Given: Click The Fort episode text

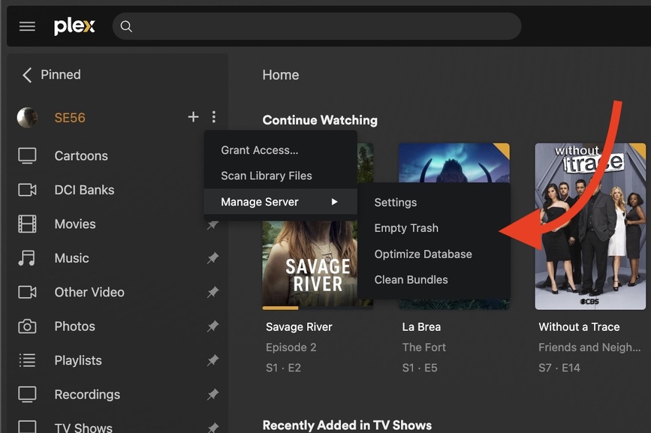Looking at the screenshot, I should pos(424,347).
